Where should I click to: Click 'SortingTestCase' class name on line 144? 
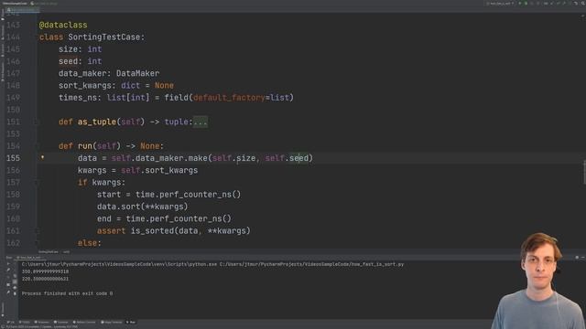(103, 37)
